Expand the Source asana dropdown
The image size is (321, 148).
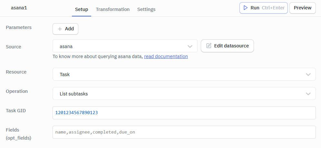tap(125, 46)
